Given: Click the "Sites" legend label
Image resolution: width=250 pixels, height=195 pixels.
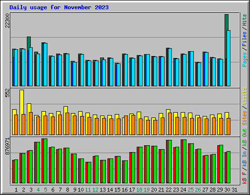Looking at the screenshot, I should tap(244, 117).
